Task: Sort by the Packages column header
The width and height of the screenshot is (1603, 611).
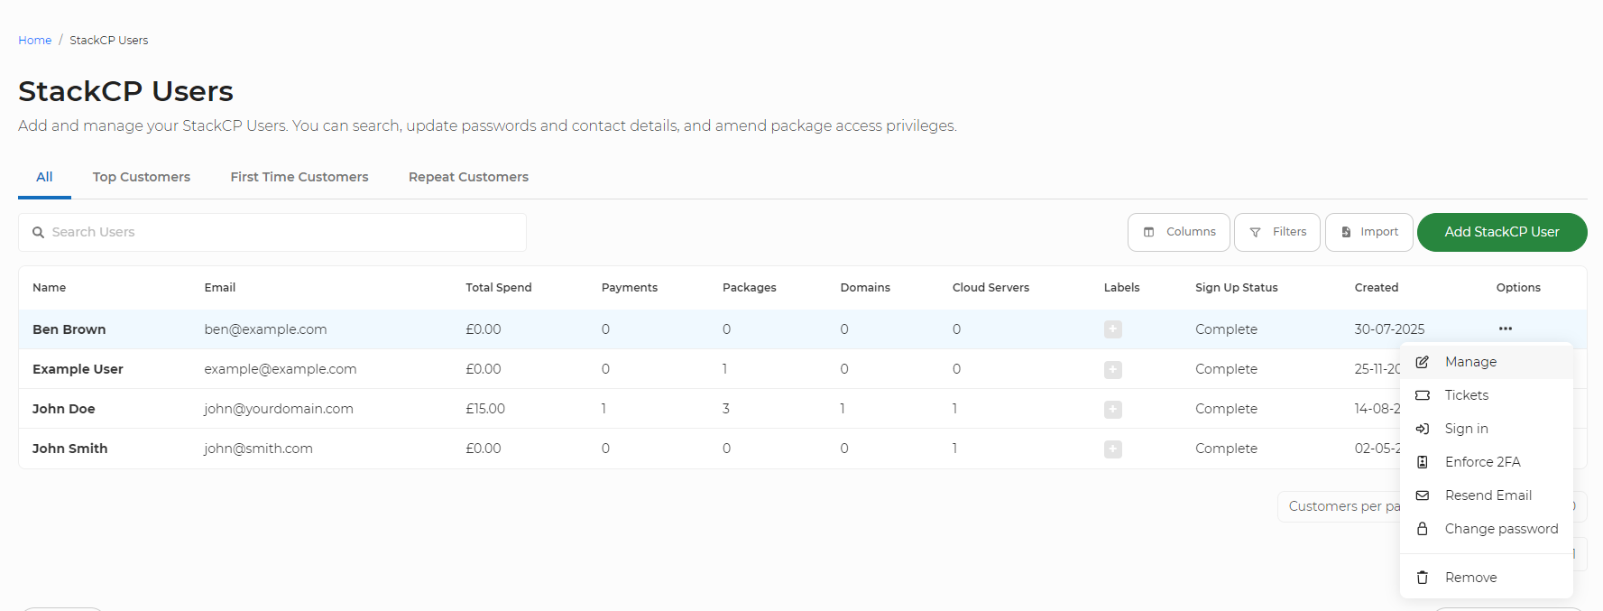Action: click(750, 288)
